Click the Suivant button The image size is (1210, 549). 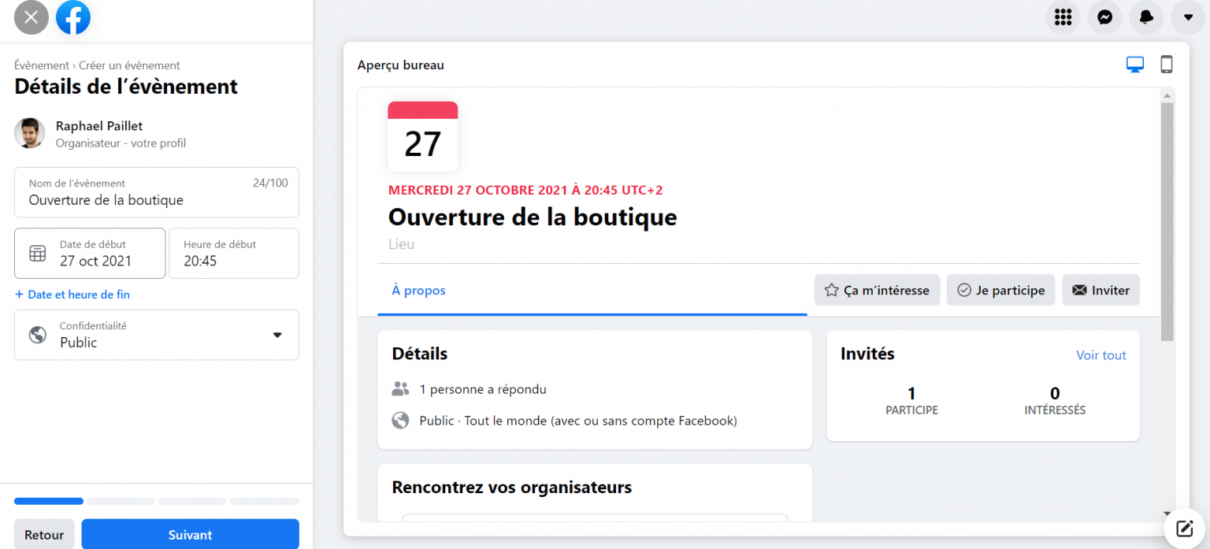[x=190, y=534]
